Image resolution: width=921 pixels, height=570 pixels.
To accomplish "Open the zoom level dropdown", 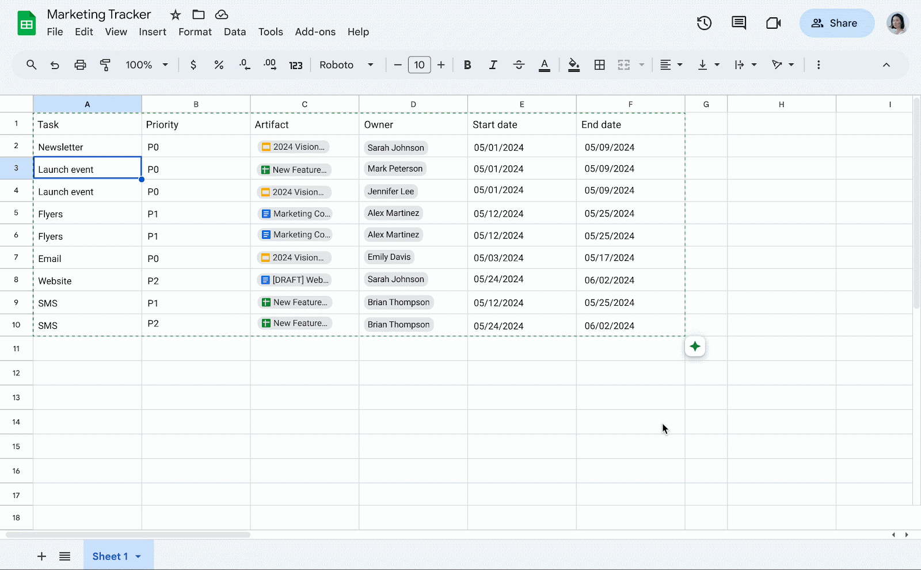I will (146, 64).
